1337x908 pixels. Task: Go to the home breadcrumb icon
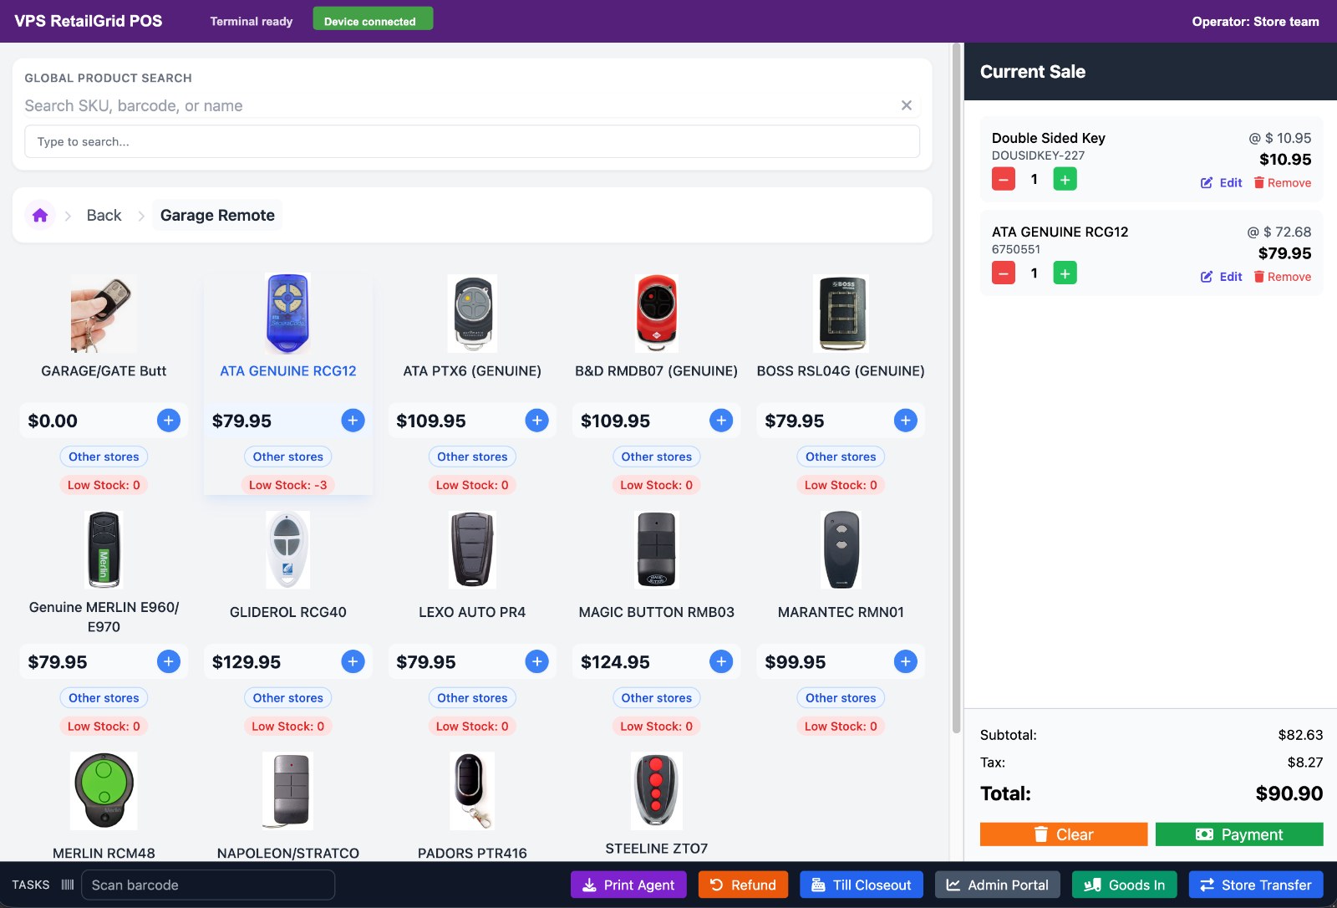(40, 216)
